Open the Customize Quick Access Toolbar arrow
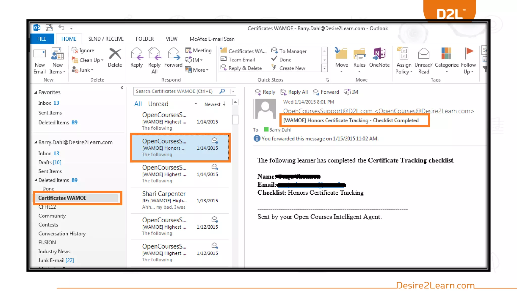 click(71, 28)
